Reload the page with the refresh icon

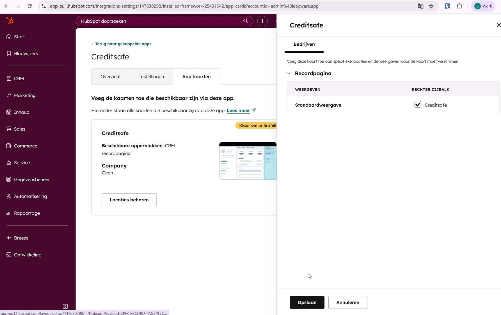29,6
